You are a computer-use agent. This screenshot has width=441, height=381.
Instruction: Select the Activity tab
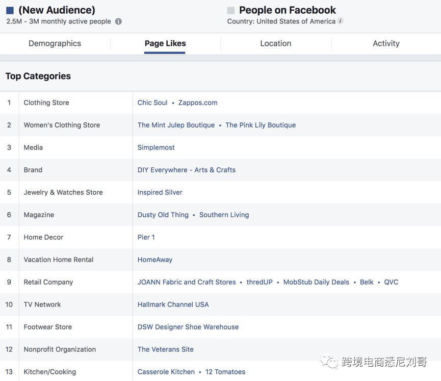(386, 43)
